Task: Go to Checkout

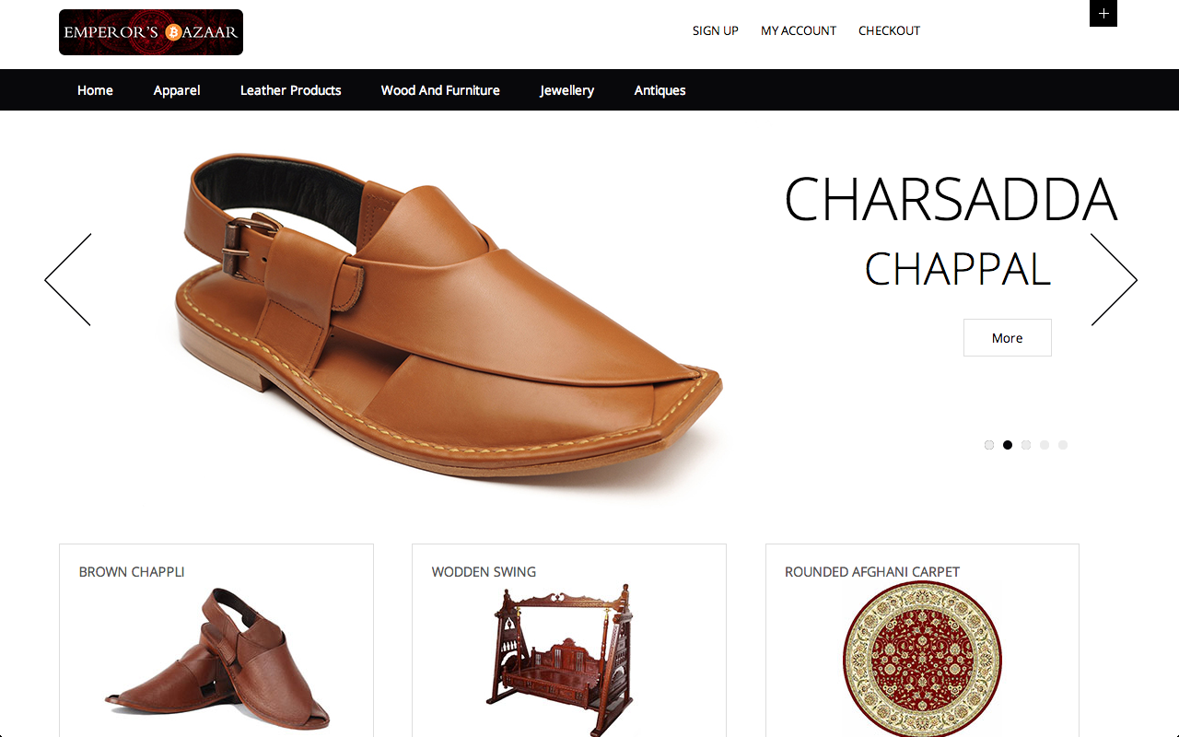Action: 890,30
